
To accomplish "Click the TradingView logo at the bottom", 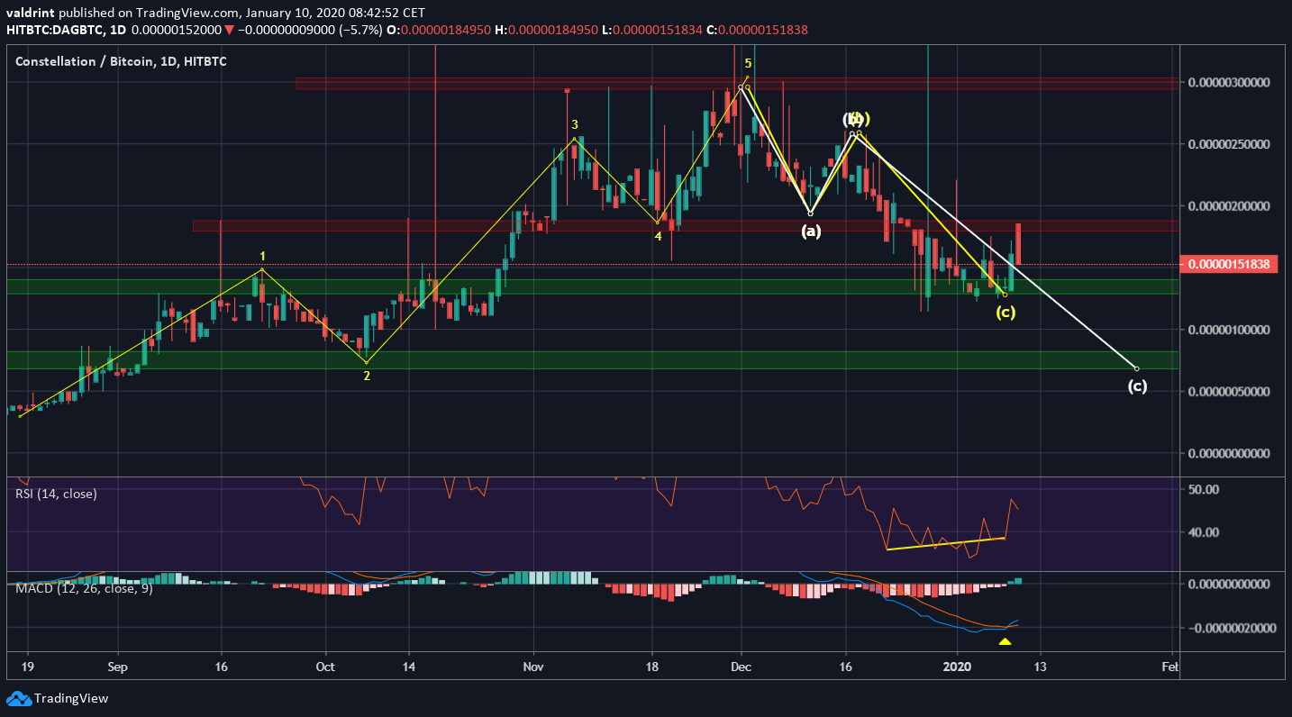I will tap(58, 698).
